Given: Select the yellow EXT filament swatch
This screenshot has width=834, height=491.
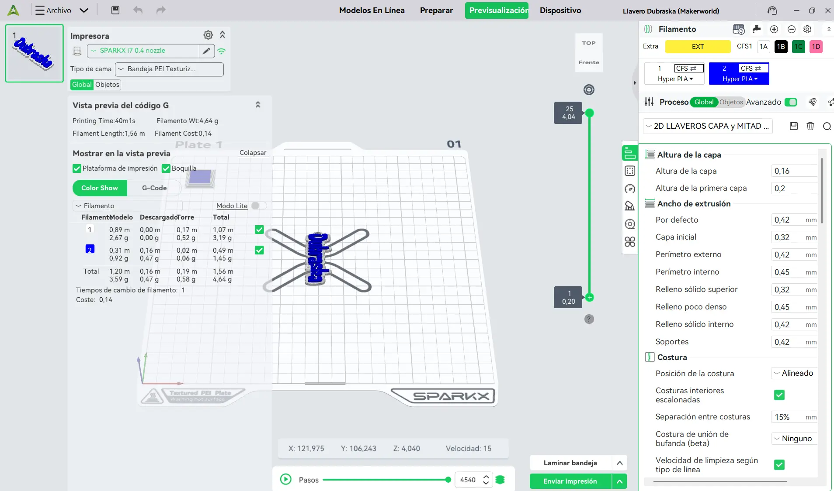Looking at the screenshot, I should point(698,47).
